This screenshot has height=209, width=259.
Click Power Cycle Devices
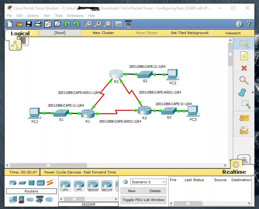pyautogui.click(x=63, y=172)
